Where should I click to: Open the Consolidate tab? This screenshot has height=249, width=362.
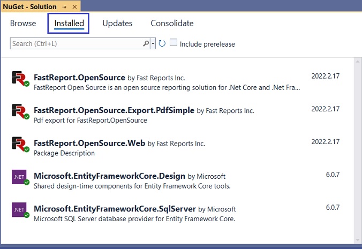pos(172,23)
